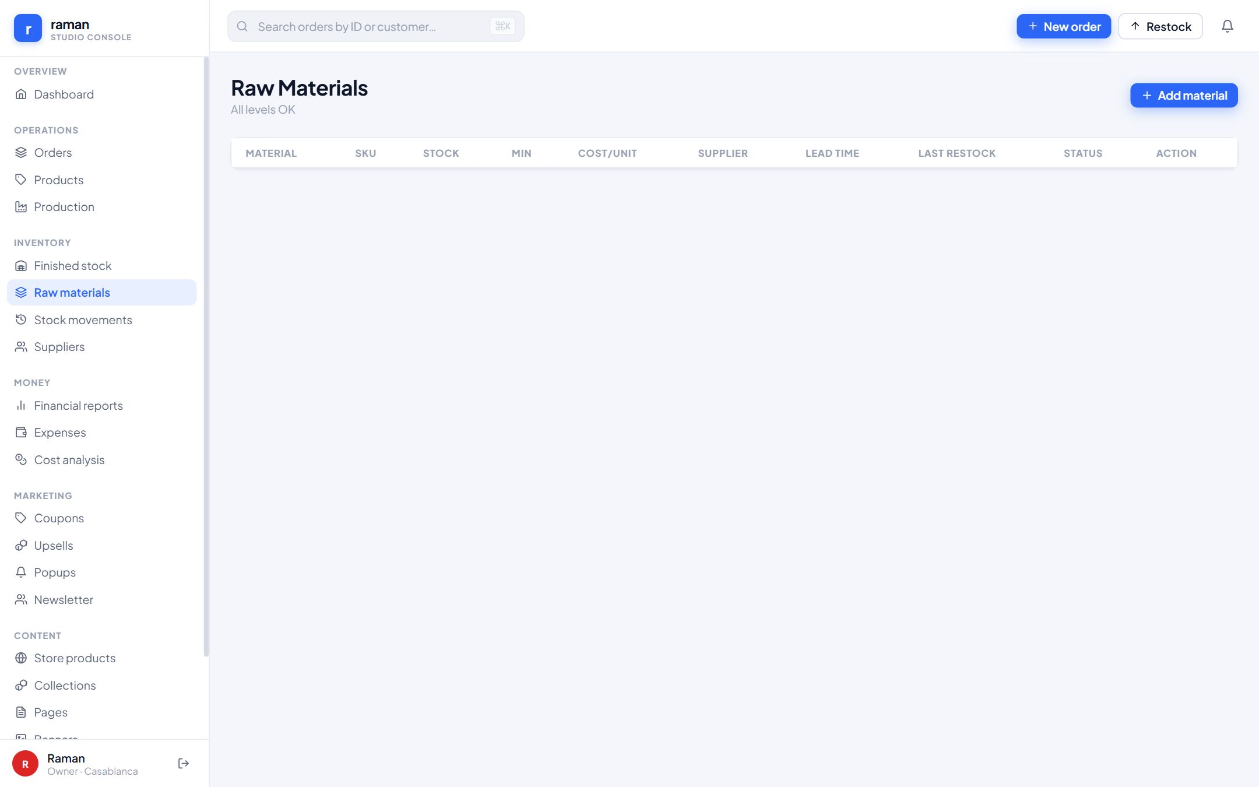Click the Dashboard home icon
Screen dimensions: 1259x787
21,94
